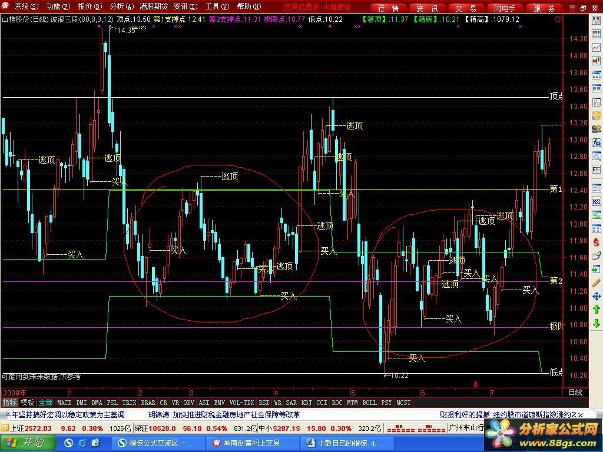Click the topmost quote list sidebar icon
The width and height of the screenshot is (603, 452).
point(596,21)
